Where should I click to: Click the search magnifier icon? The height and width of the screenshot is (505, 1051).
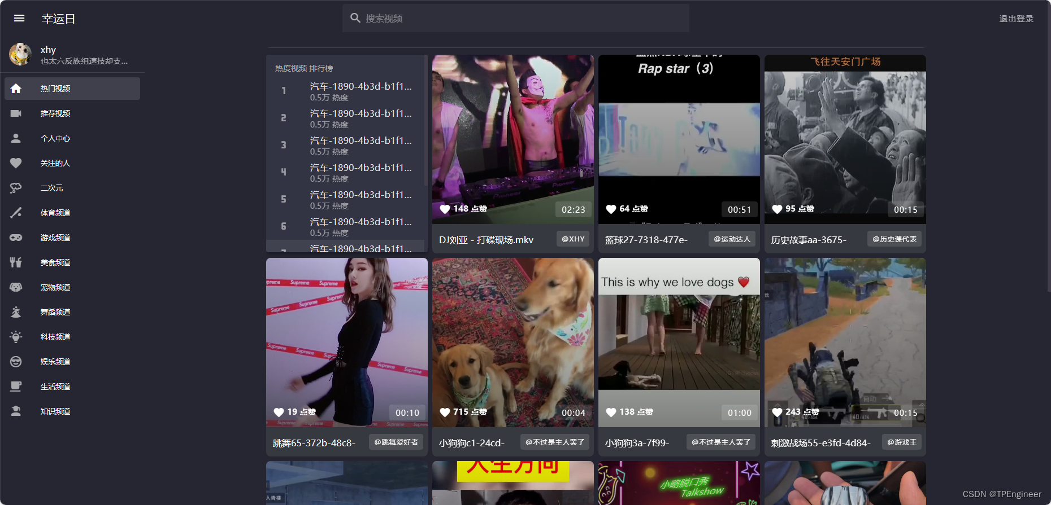pos(355,18)
